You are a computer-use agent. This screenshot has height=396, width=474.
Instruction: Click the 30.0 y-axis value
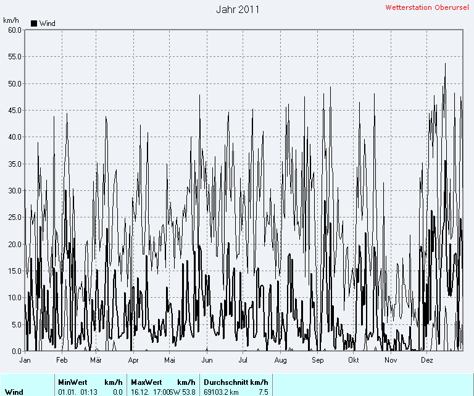15,191
